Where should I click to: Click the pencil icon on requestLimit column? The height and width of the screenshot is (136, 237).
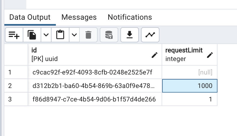[x=210, y=55]
